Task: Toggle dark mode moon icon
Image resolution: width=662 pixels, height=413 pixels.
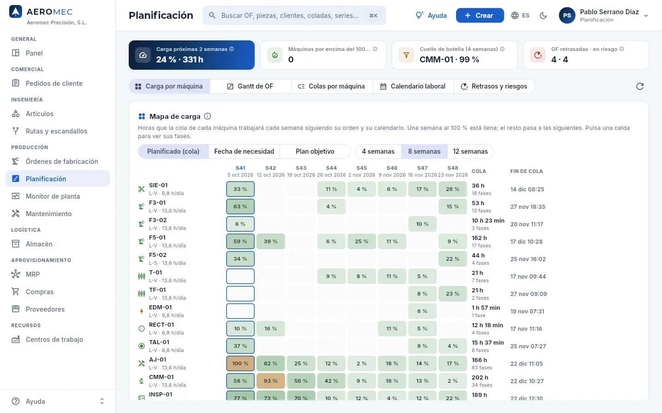Action: (x=543, y=16)
